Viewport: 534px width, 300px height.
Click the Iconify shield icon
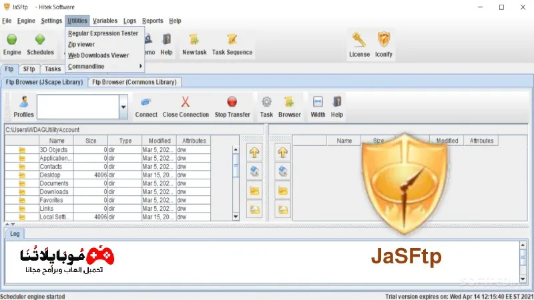coord(384,40)
